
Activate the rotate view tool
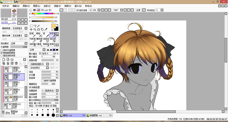coord(39,29)
